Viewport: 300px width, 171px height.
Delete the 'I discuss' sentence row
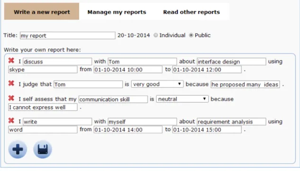coord(11,61)
